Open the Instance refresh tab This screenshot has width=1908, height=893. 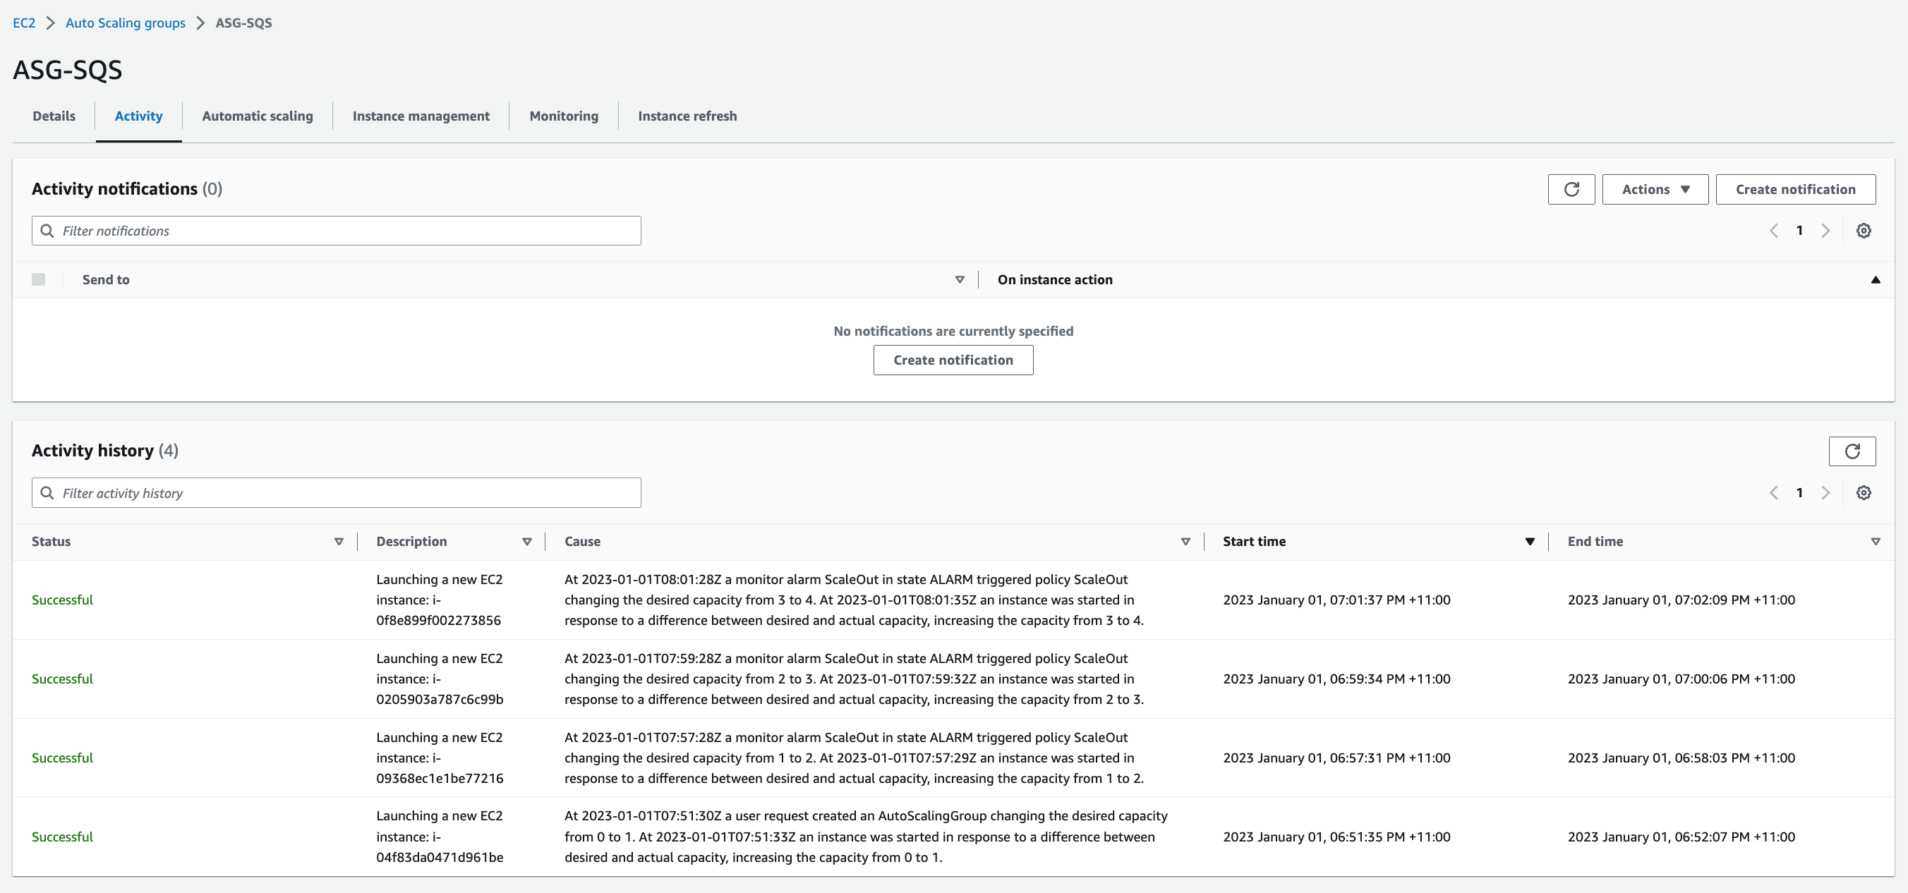[x=687, y=116]
